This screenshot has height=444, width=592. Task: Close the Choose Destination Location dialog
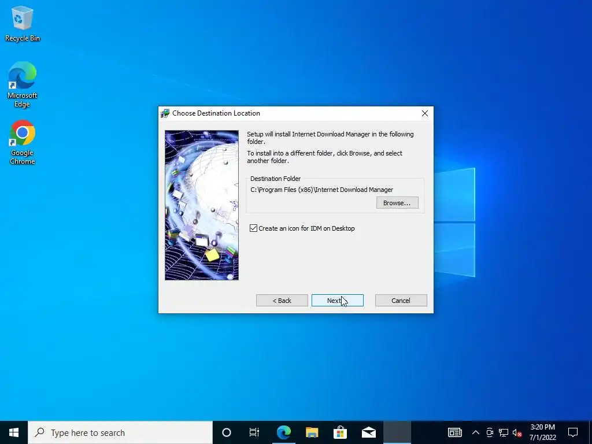[425, 113]
